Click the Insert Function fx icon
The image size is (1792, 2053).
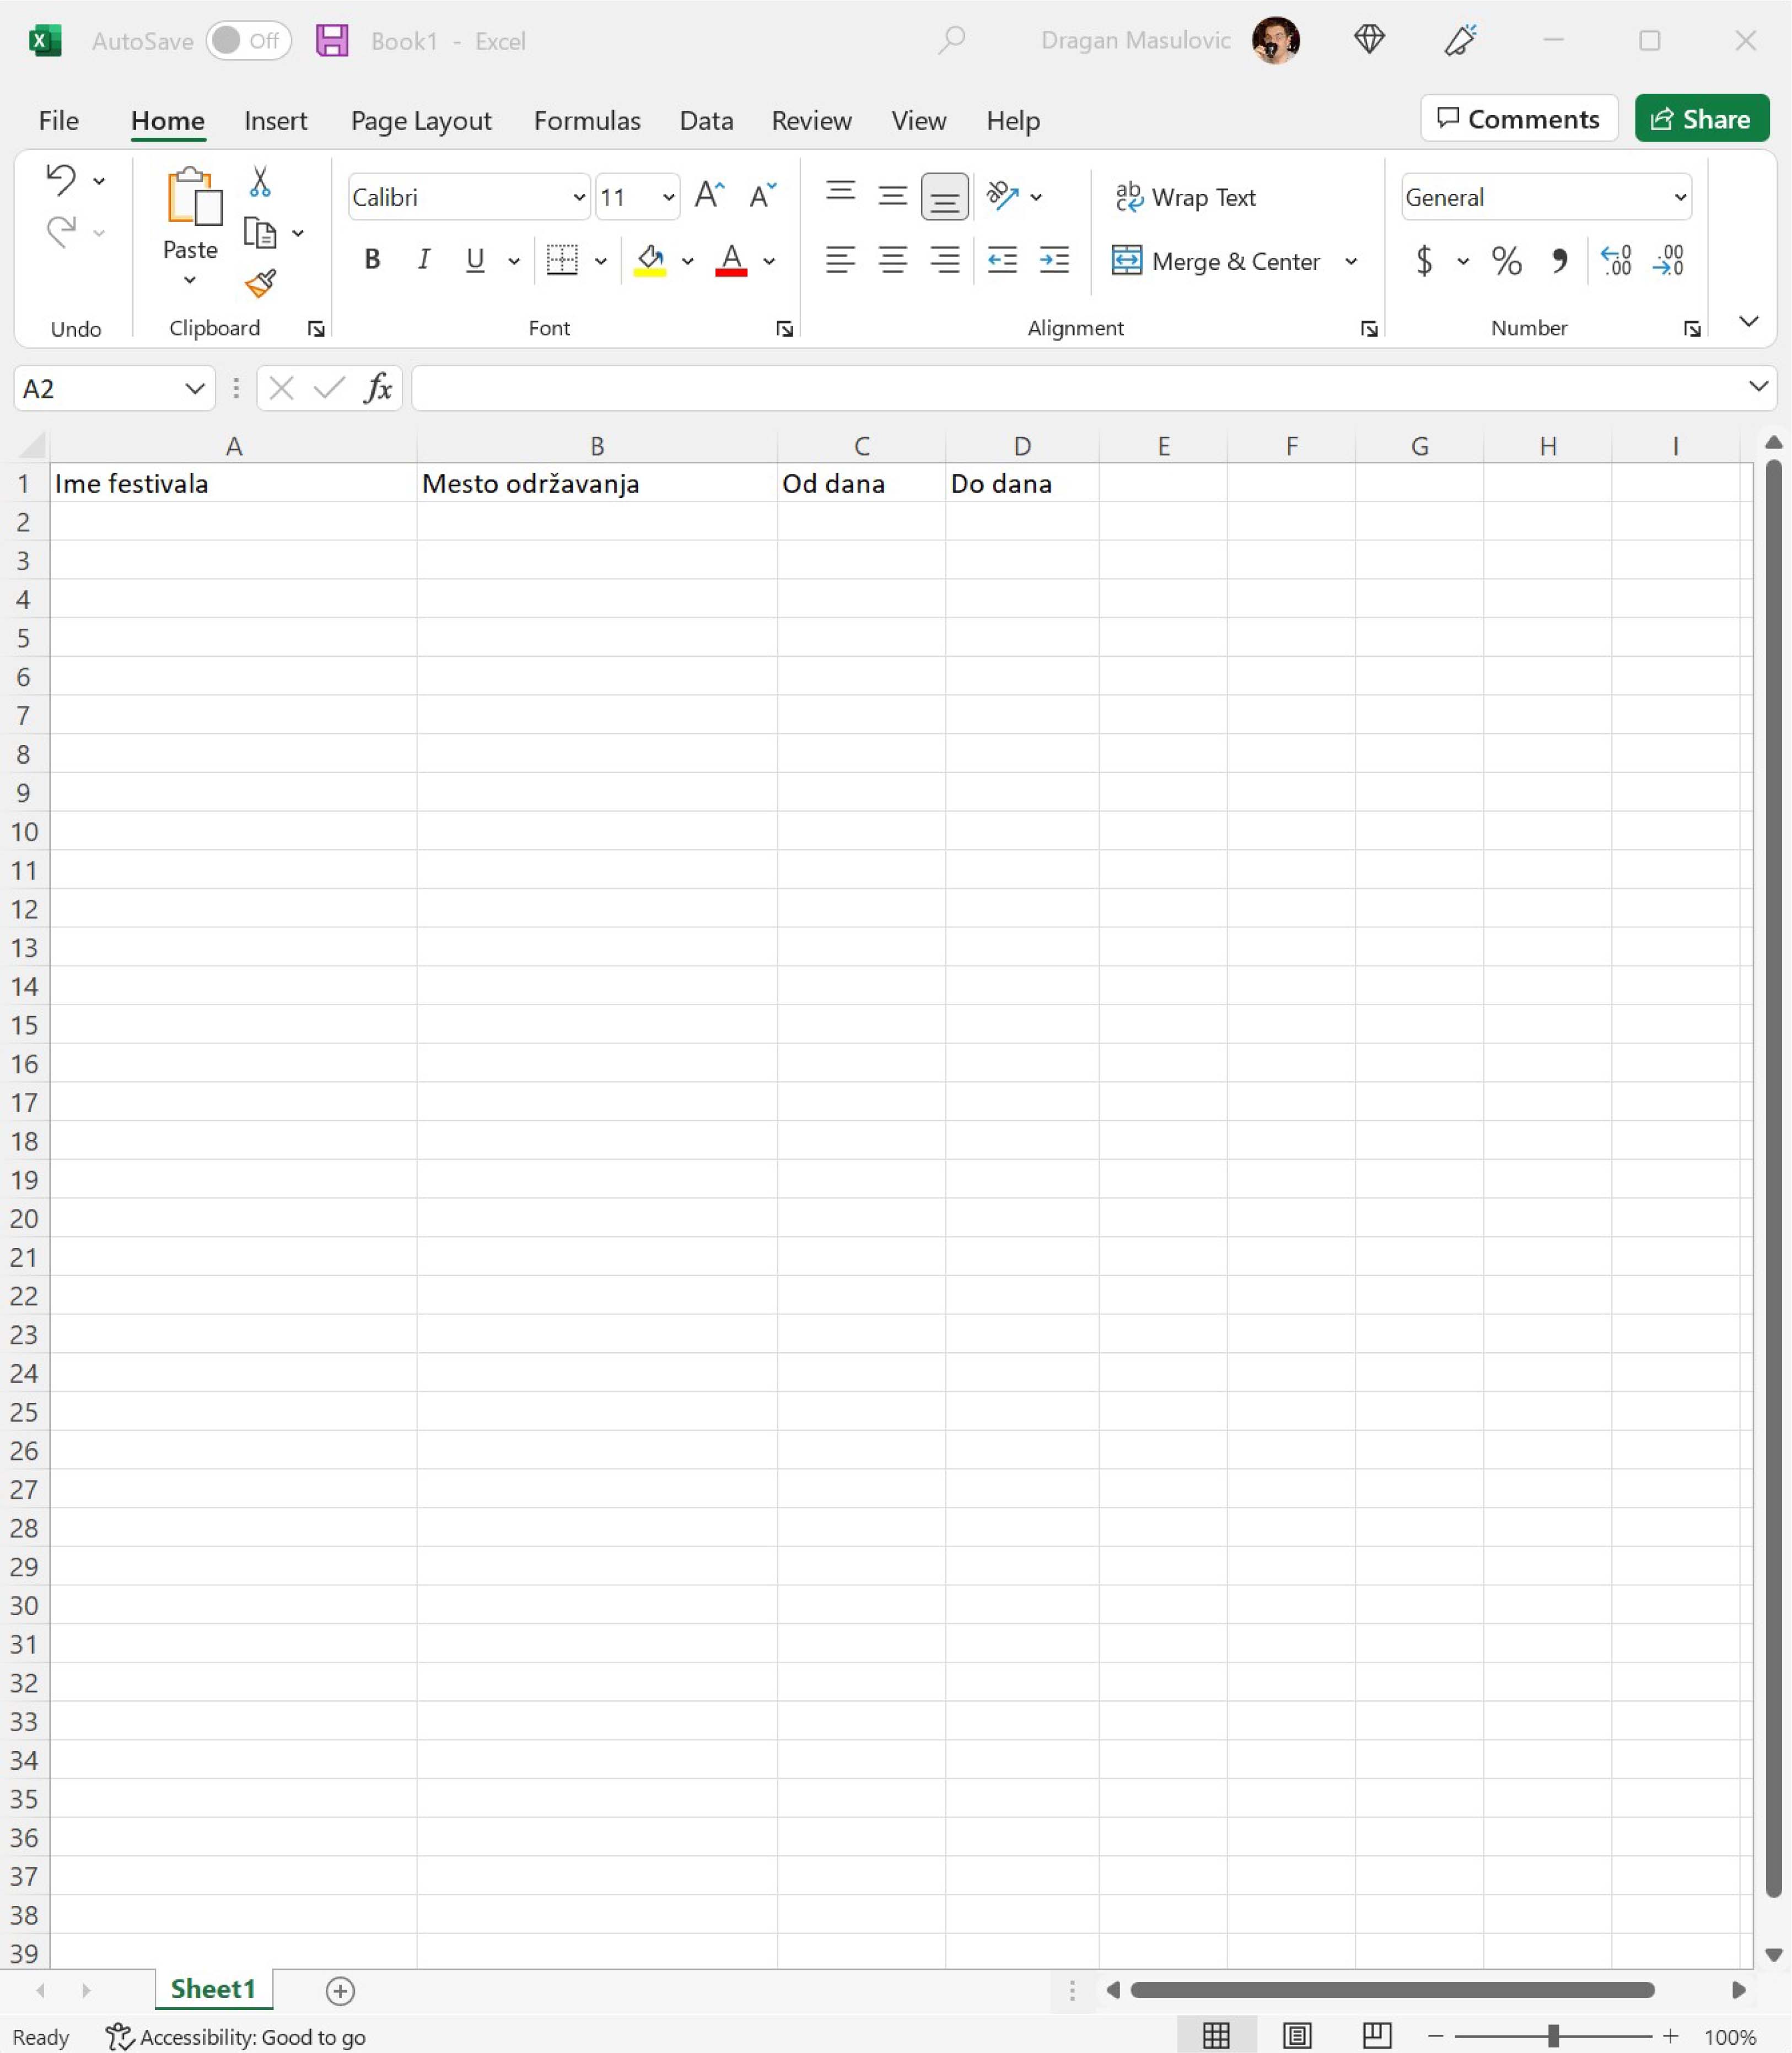pos(378,388)
